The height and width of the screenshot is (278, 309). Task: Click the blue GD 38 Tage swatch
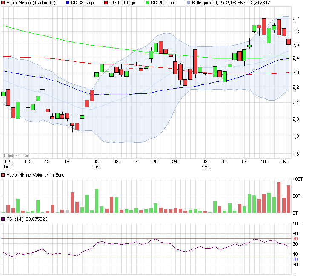[x=67, y=3]
